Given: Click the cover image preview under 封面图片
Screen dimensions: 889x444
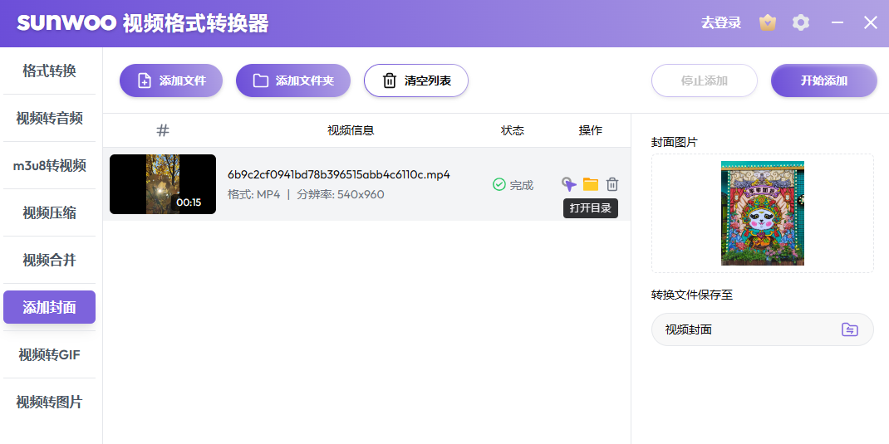Looking at the screenshot, I should (762, 213).
